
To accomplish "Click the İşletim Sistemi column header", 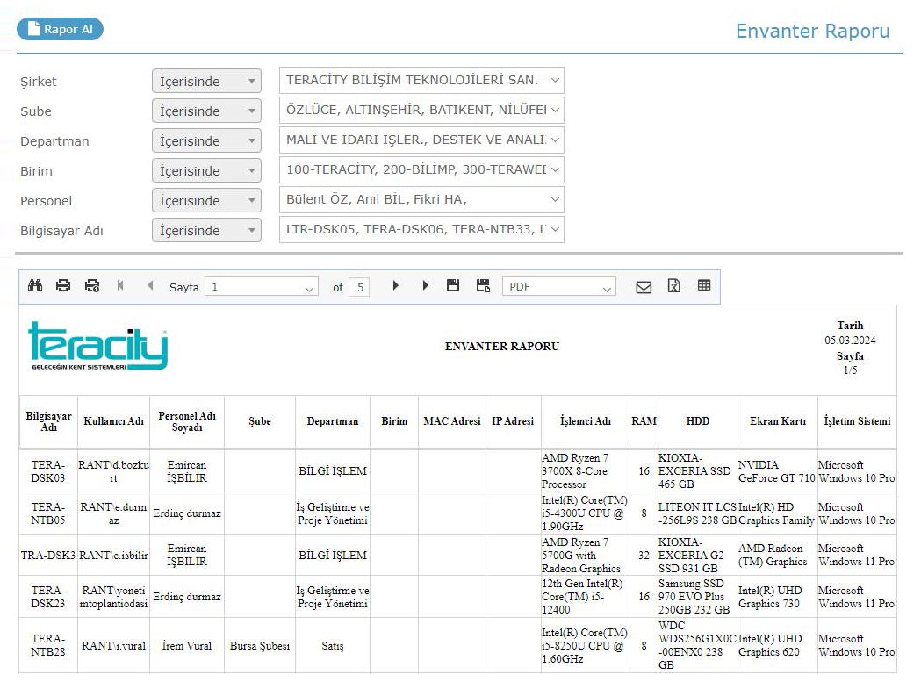I will pyautogui.click(x=857, y=422).
